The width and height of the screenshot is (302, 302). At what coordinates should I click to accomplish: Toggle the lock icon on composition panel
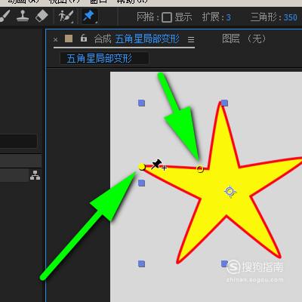(x=84, y=39)
